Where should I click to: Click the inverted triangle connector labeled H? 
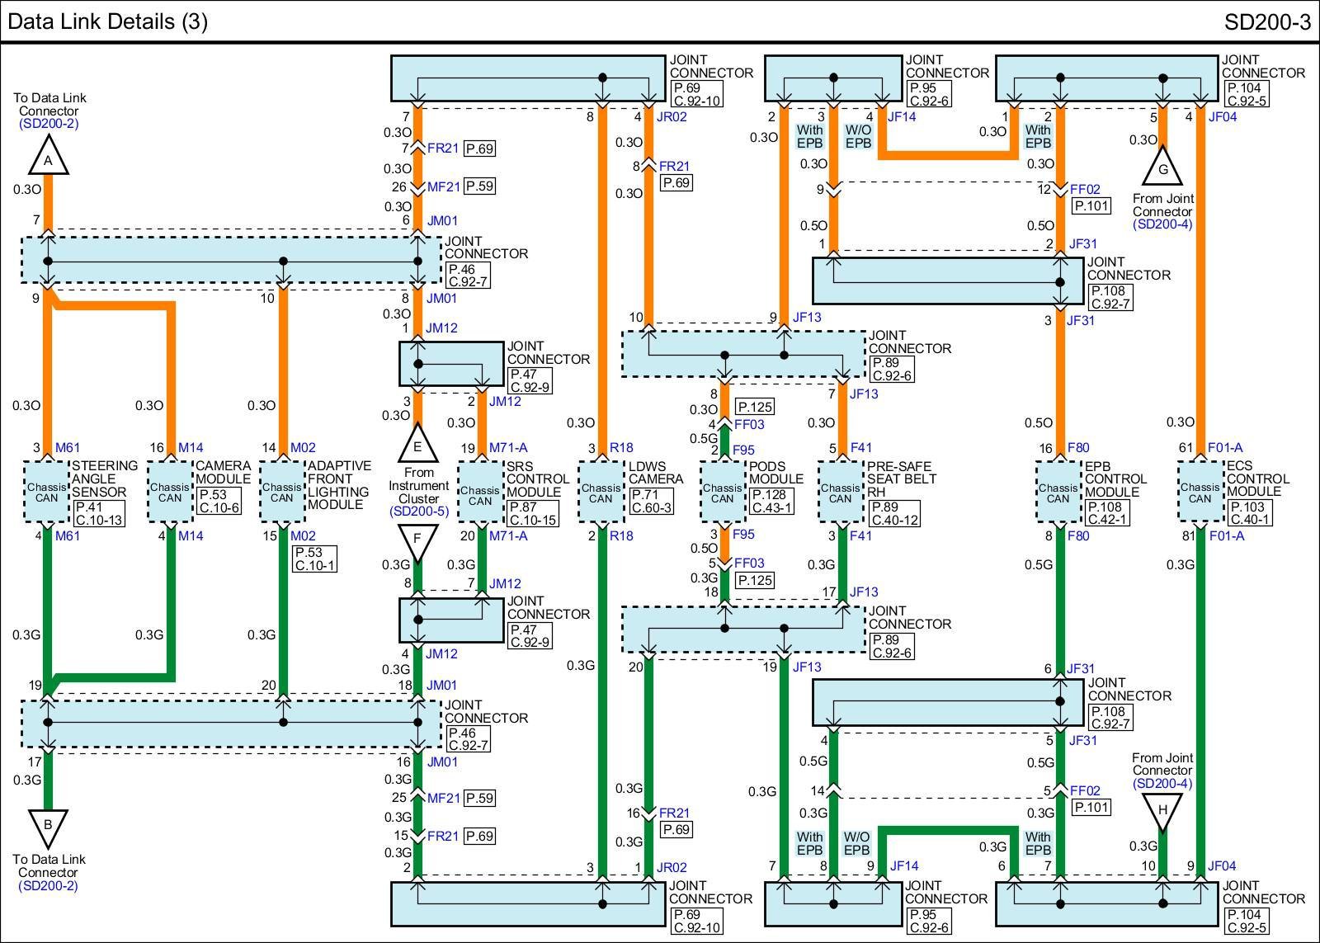pyautogui.click(x=1162, y=811)
